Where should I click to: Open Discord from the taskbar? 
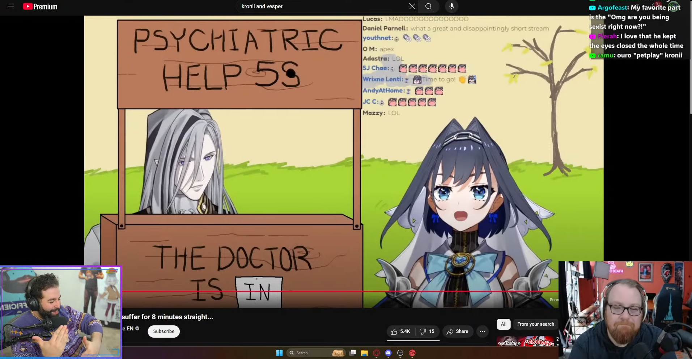pos(388,353)
